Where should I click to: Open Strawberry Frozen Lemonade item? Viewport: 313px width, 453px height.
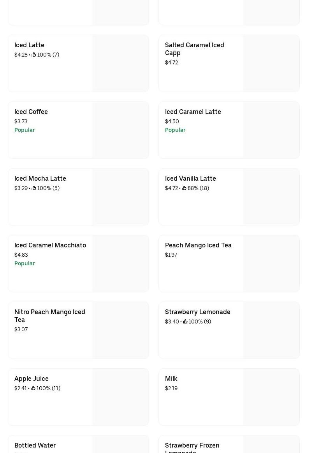tap(192, 446)
